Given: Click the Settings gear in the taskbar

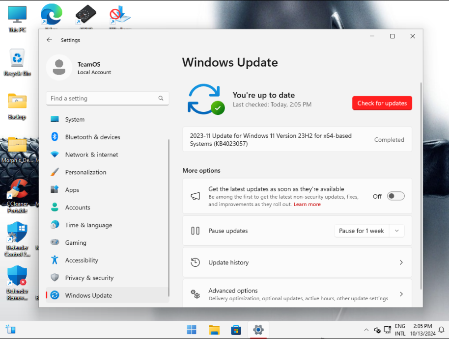Looking at the screenshot, I should coord(258,330).
